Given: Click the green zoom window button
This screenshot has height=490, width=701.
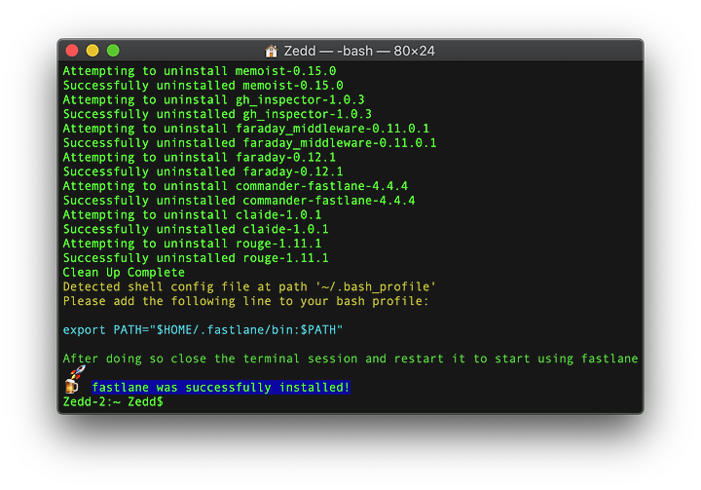Looking at the screenshot, I should (x=113, y=51).
